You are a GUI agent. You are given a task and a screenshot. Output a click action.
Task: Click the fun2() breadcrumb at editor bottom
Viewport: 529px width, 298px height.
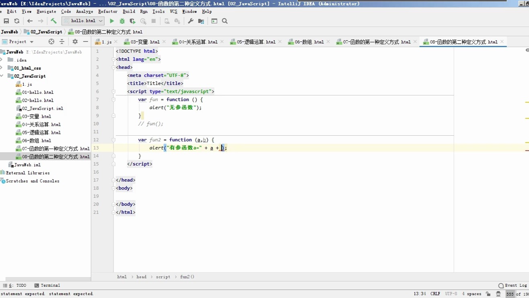click(x=187, y=277)
